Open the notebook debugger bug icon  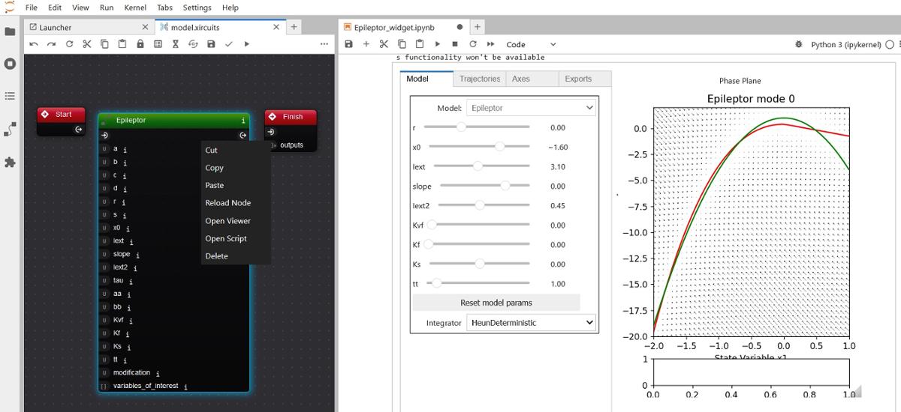799,44
